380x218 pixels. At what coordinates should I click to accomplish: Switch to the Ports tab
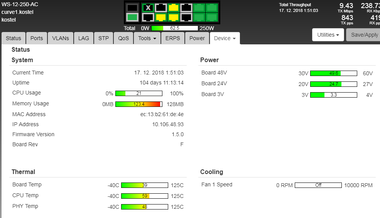[37, 38]
